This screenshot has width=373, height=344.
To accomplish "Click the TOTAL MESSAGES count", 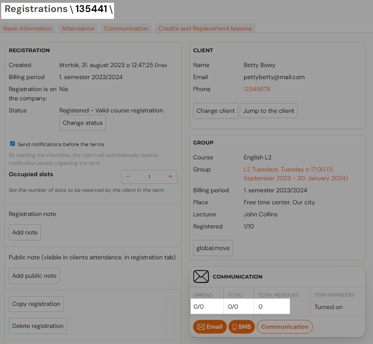I will point(261,307).
